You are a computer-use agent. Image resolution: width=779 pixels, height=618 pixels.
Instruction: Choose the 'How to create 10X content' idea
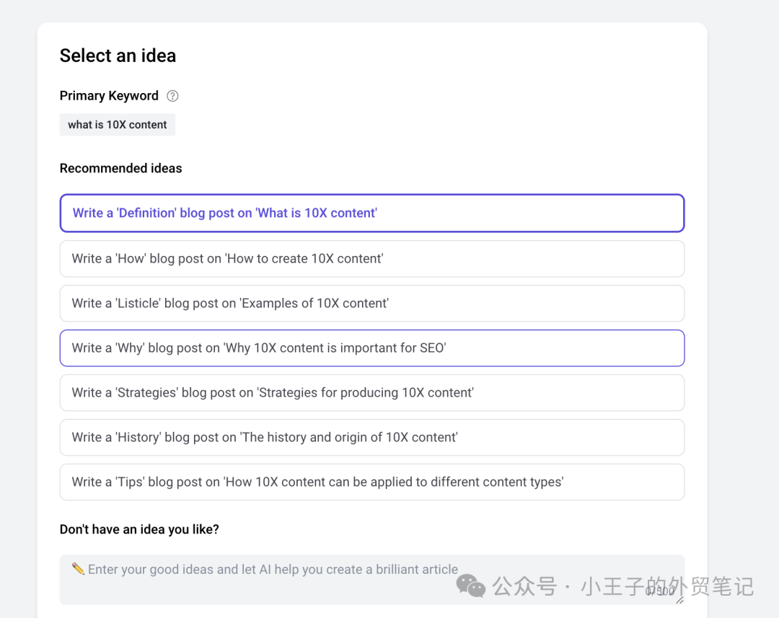(x=371, y=258)
